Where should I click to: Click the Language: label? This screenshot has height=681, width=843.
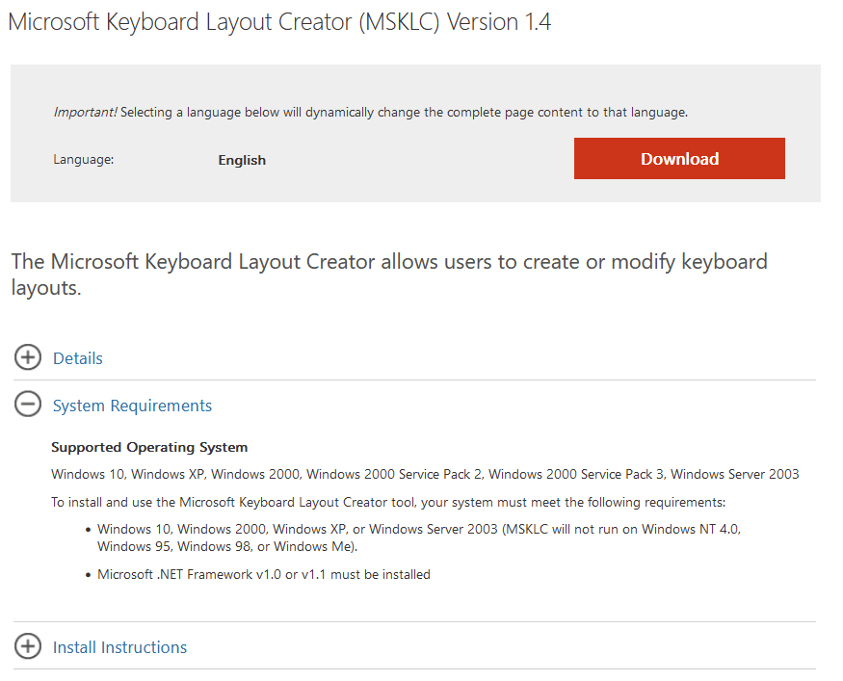click(x=83, y=160)
